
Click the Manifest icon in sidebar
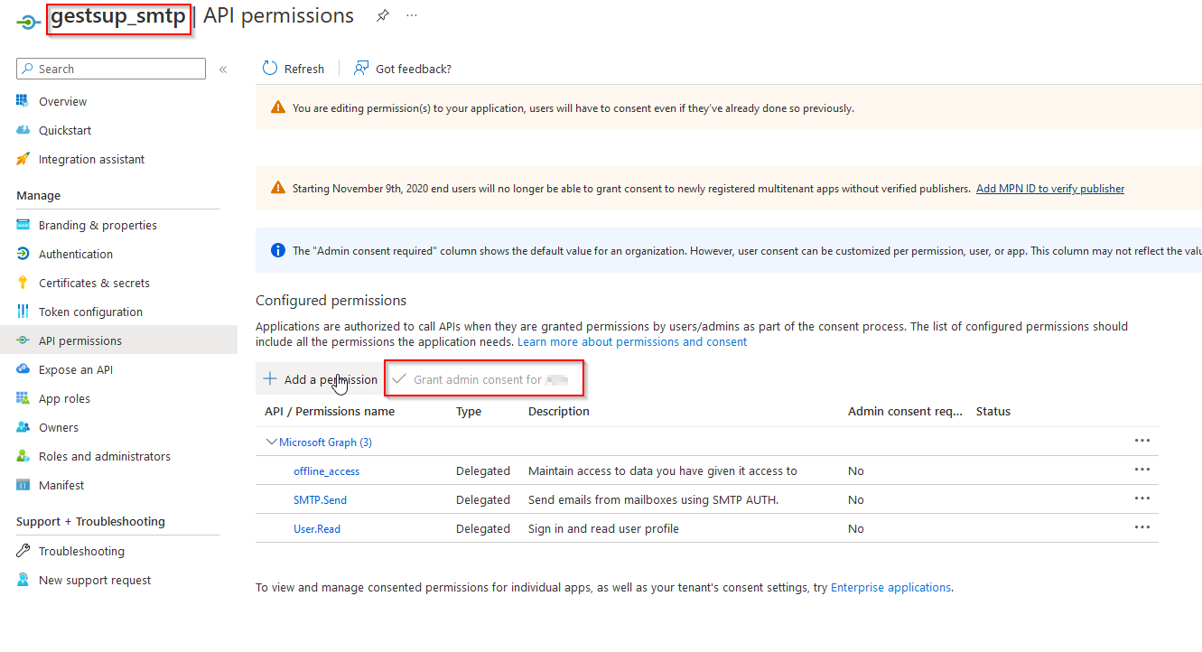(23, 485)
